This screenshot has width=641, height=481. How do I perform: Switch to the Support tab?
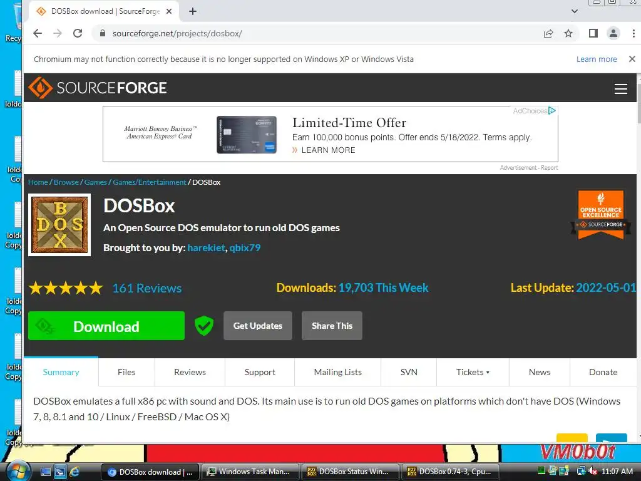point(260,372)
